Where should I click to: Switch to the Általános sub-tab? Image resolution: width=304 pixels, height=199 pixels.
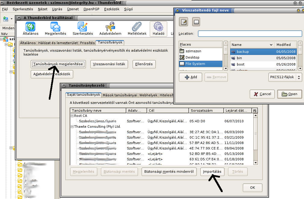point(28,43)
